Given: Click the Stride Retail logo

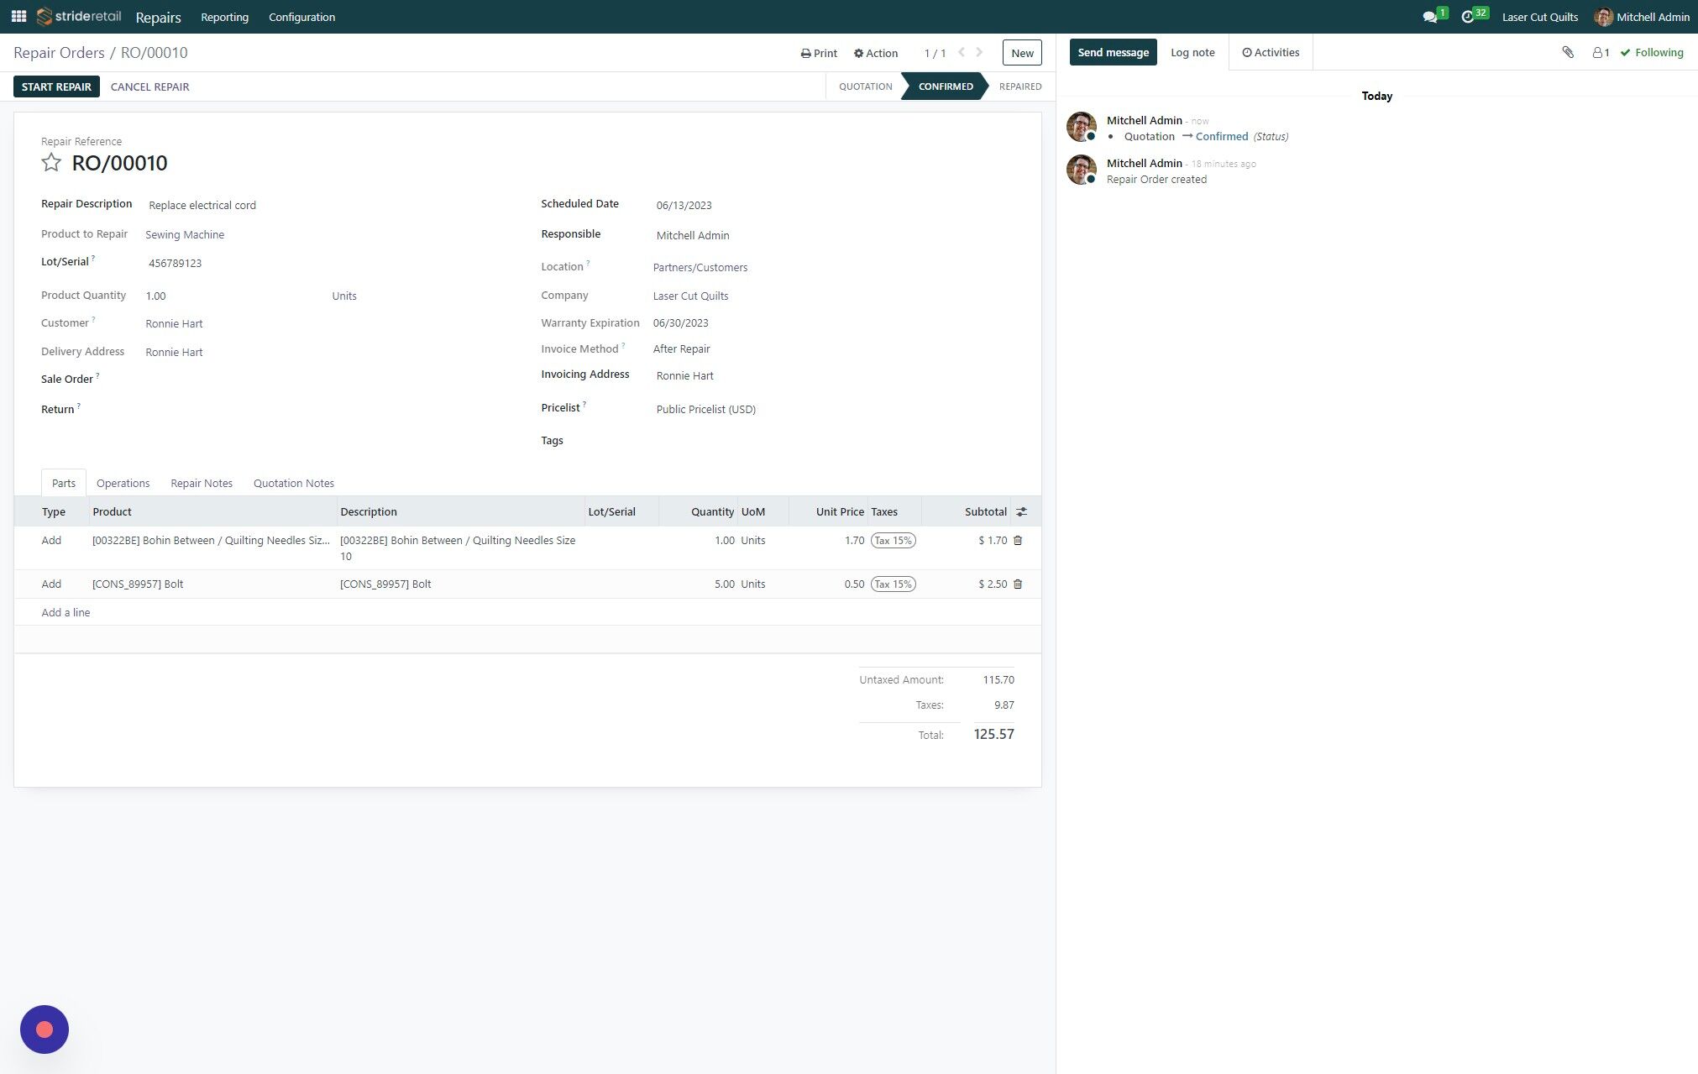Looking at the screenshot, I should point(79,17).
